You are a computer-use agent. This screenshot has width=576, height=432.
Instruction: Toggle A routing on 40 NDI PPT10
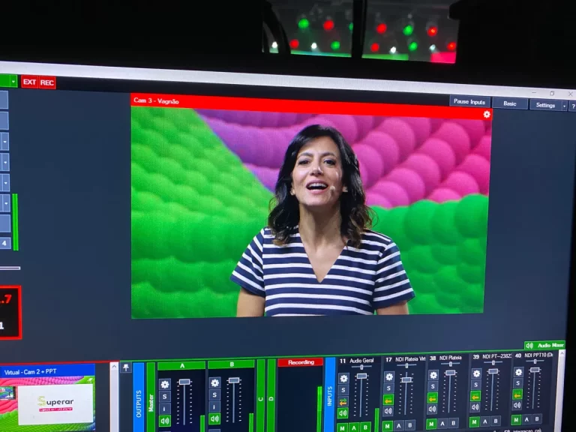pyautogui.click(x=527, y=419)
